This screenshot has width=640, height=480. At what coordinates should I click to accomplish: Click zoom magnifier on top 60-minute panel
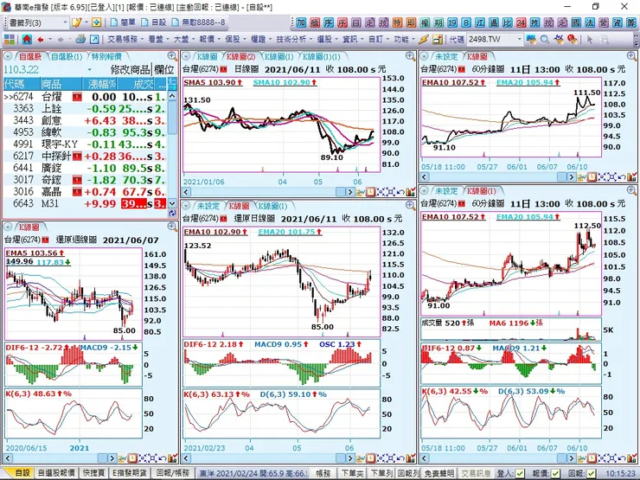pos(631,56)
